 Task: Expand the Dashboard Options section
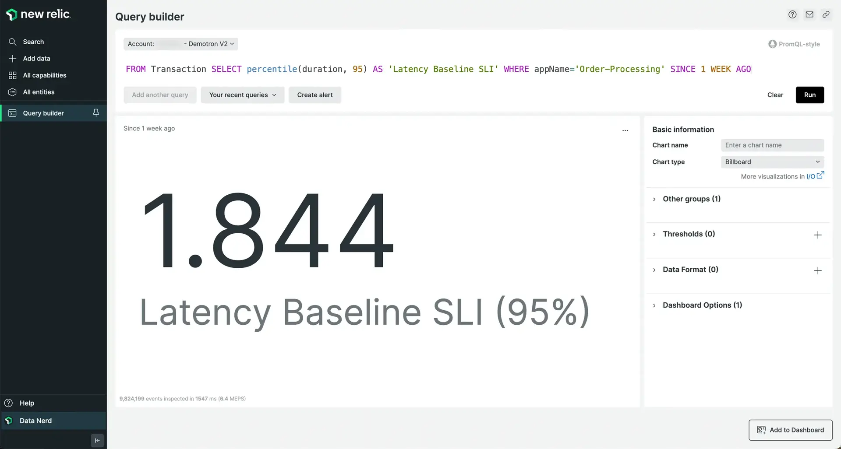702,305
